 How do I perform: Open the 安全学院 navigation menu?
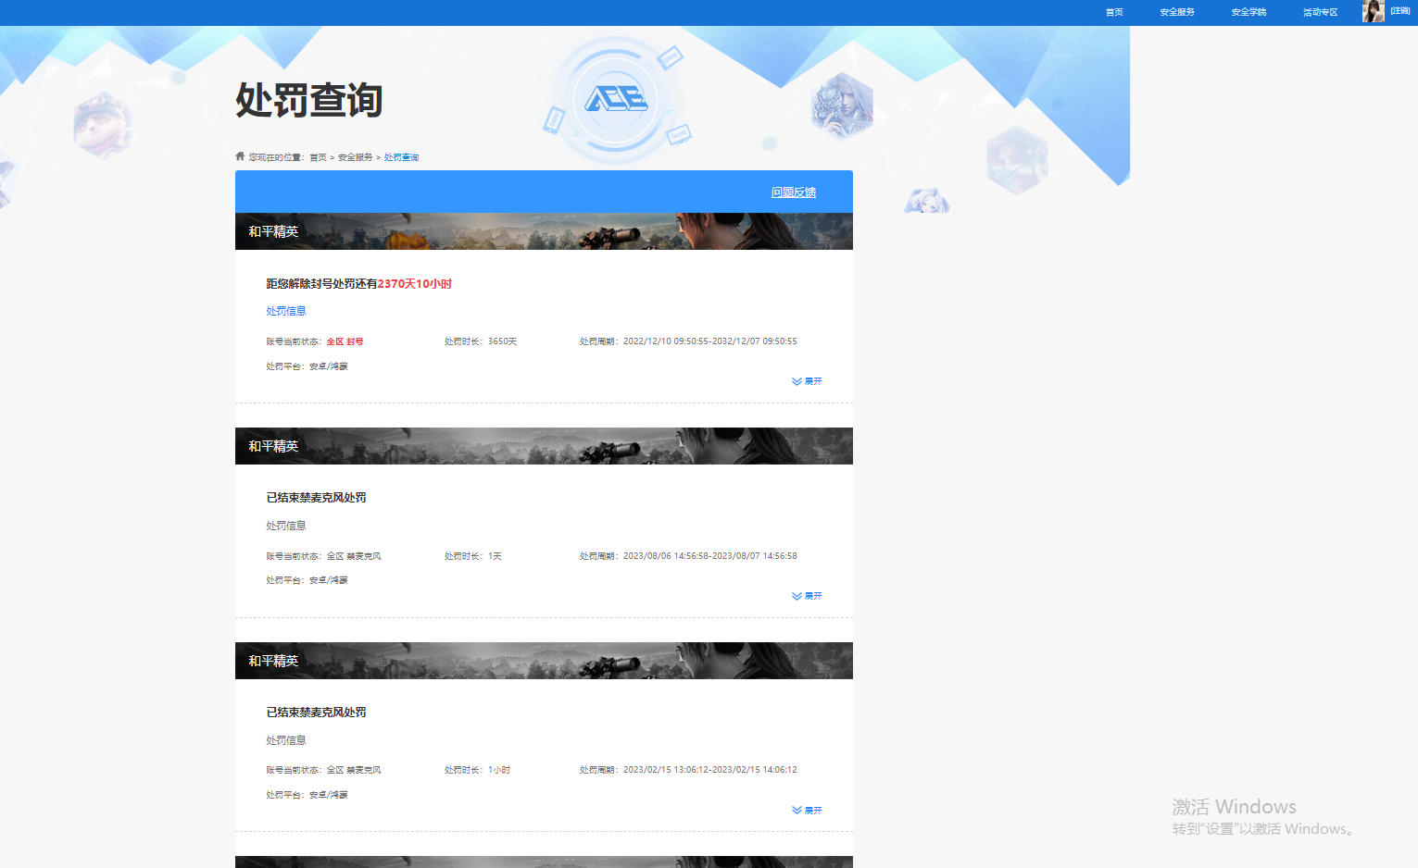pos(1249,12)
